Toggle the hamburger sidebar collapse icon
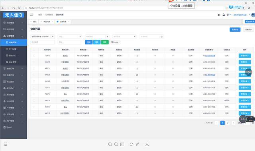The image size is (255, 151). click(31, 15)
